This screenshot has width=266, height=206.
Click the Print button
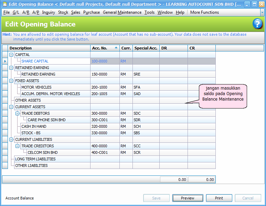pyautogui.click(x=219, y=198)
